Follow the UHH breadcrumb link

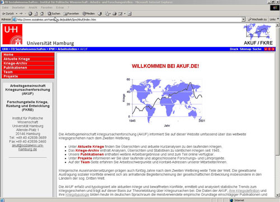coord(5,49)
